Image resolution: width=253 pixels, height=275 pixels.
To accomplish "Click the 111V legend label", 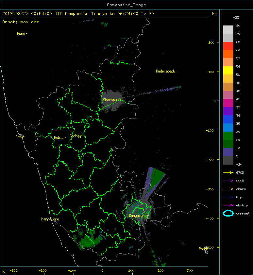I will click(240, 181).
